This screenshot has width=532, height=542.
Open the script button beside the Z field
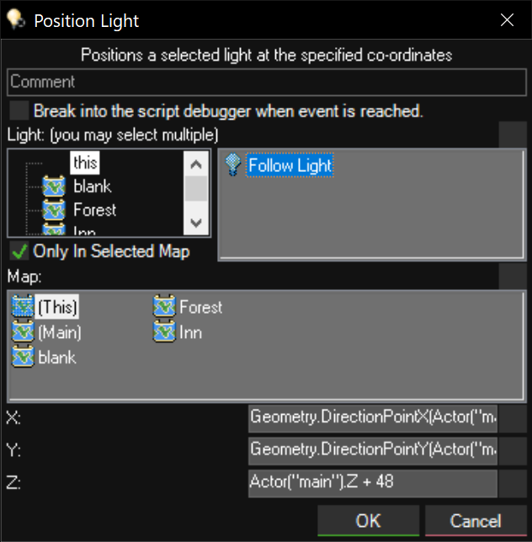point(513,483)
